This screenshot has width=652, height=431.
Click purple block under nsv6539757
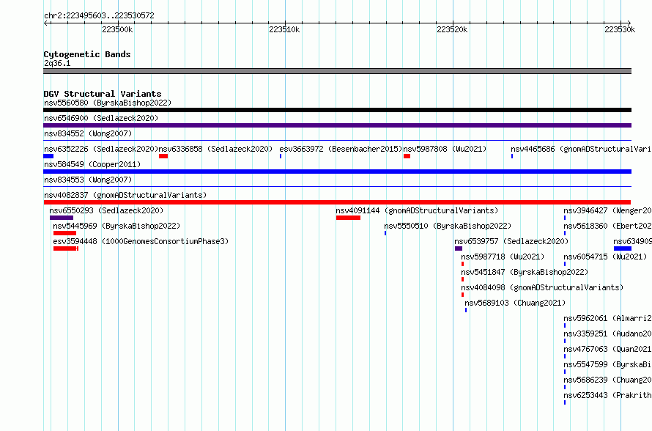point(459,248)
